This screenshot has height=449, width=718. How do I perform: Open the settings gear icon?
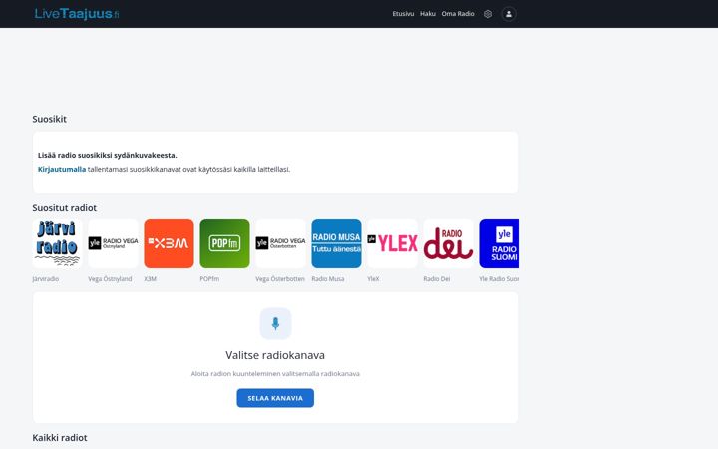[488, 14]
